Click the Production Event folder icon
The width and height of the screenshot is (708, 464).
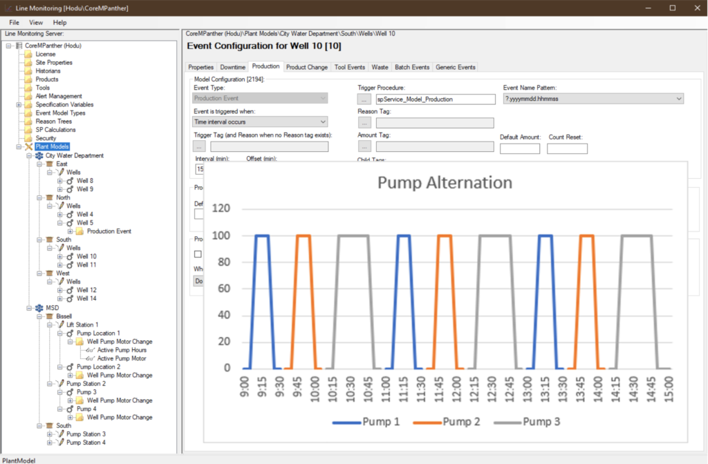pos(80,231)
